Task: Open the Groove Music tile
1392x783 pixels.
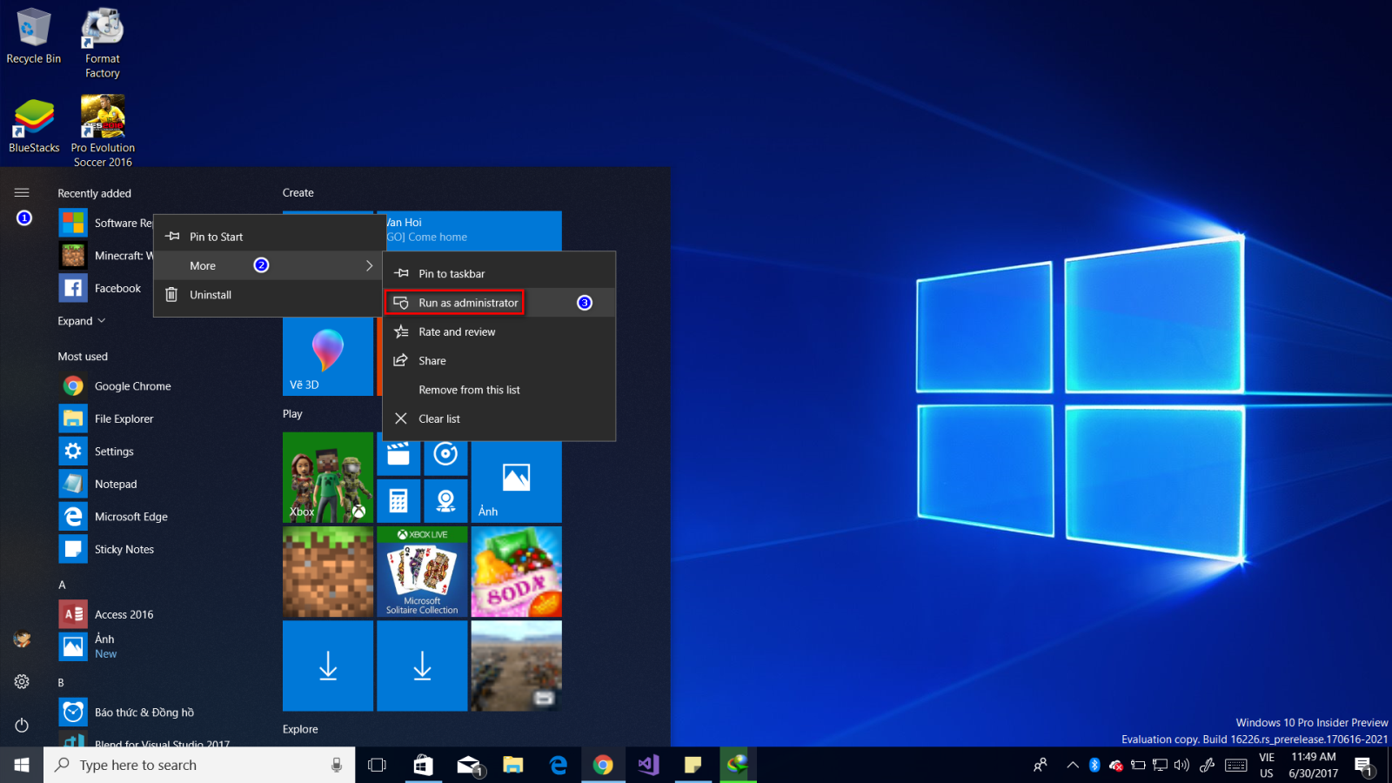Action: click(446, 456)
